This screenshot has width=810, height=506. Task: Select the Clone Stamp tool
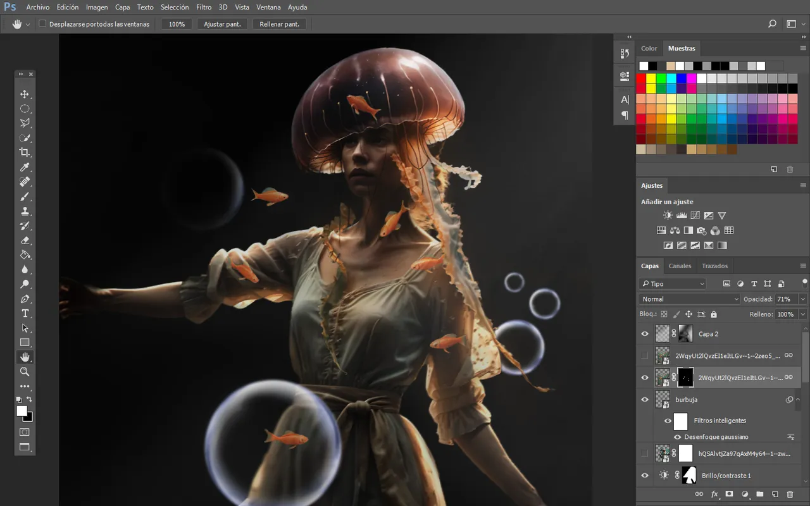point(25,211)
